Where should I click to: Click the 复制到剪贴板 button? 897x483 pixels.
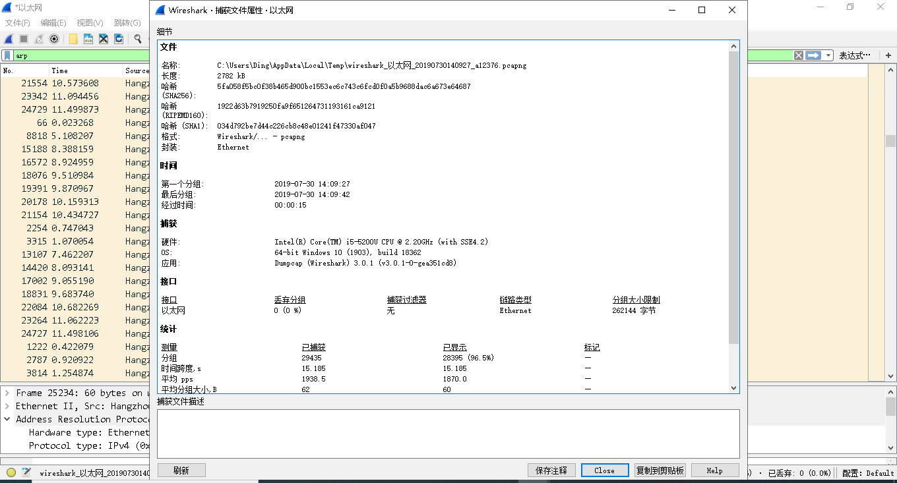pyautogui.click(x=660, y=470)
